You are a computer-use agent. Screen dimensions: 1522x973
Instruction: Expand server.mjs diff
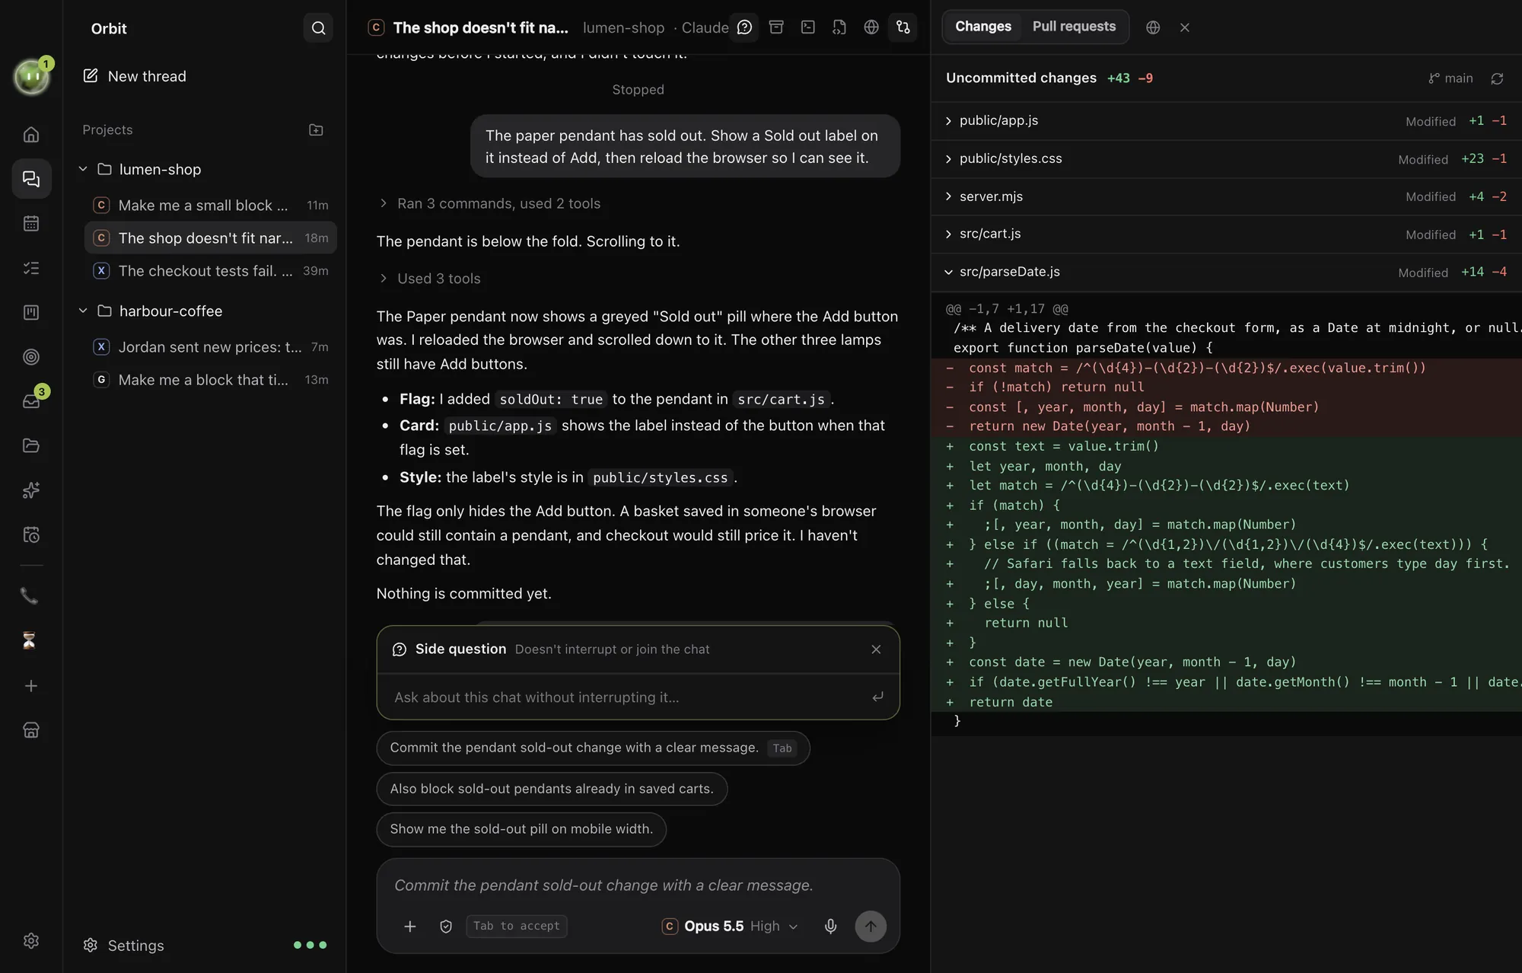point(1226,196)
